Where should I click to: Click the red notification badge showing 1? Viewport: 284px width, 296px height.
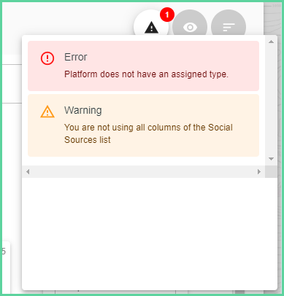[167, 15]
